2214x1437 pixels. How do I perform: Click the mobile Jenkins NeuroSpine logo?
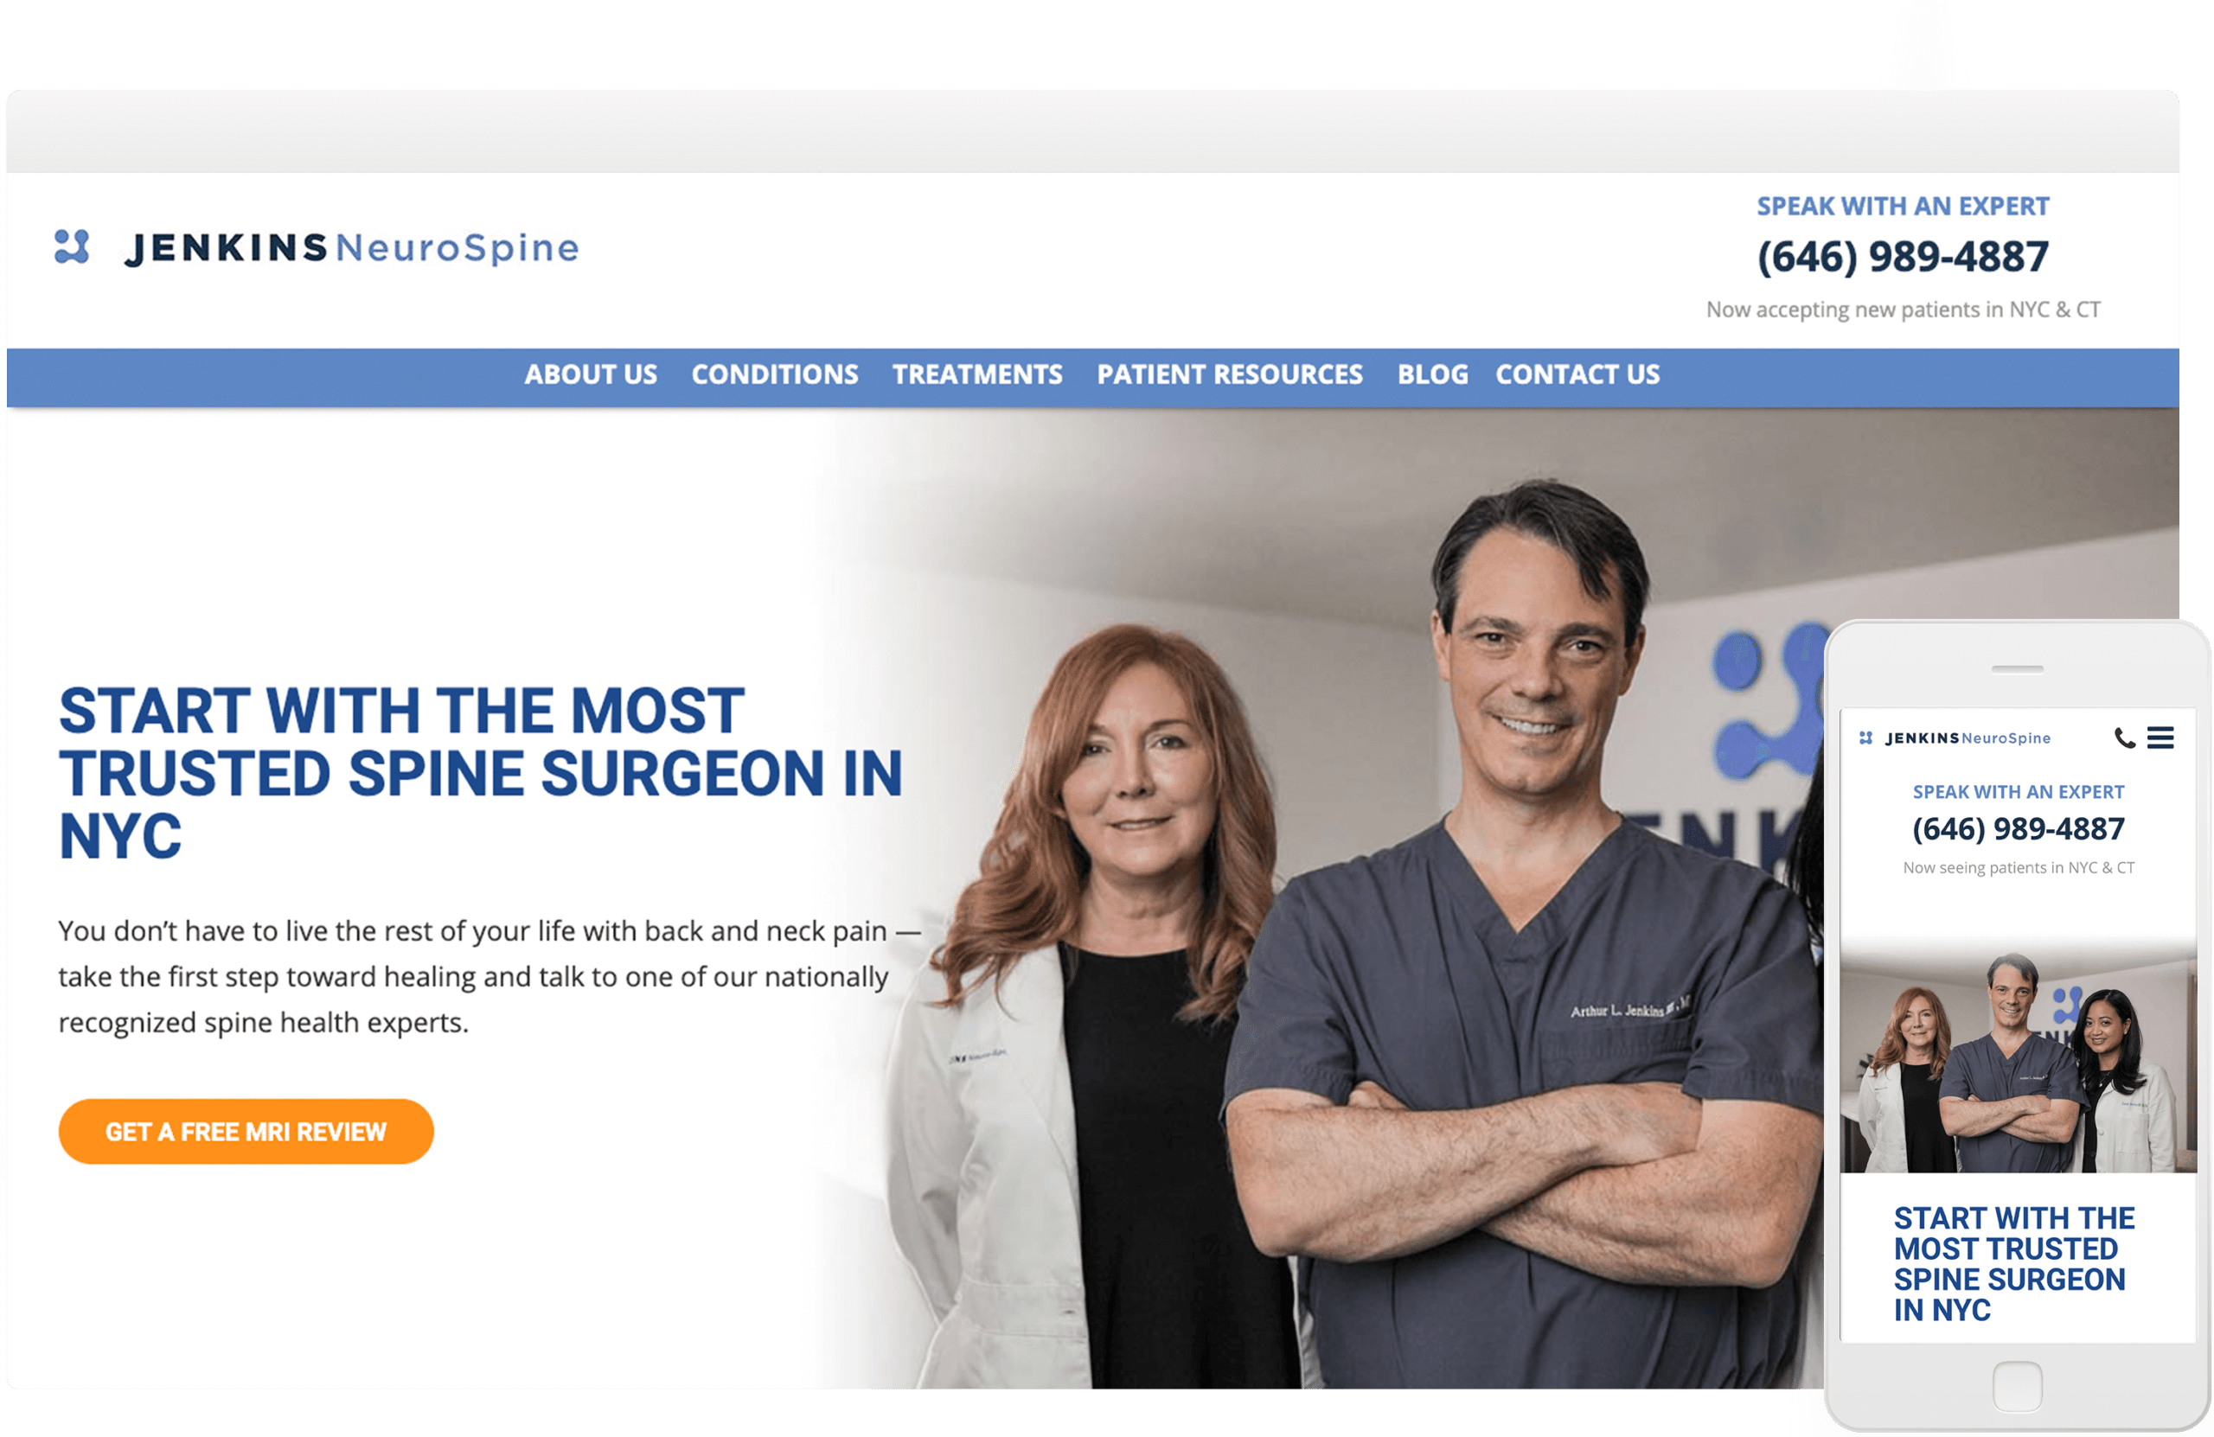point(1954,738)
